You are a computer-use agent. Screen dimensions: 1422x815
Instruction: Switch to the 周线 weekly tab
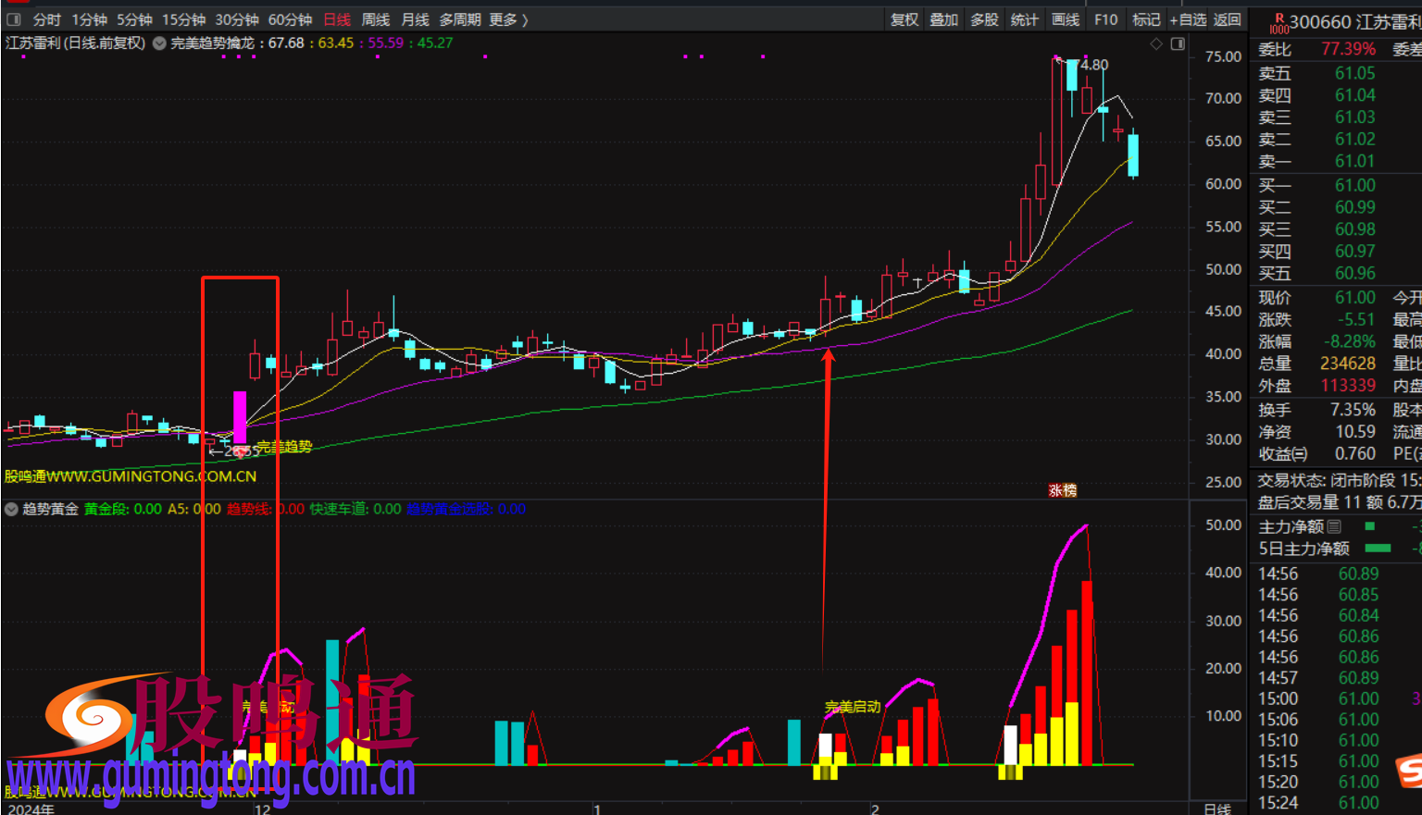pyautogui.click(x=375, y=19)
